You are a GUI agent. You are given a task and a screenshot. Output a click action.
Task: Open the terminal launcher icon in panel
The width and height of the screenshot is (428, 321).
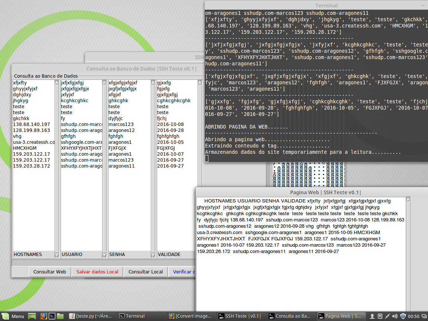(52, 316)
